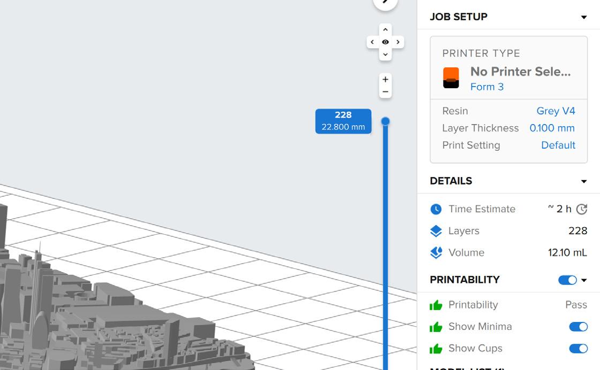Click the blue layer slider track

(385, 248)
